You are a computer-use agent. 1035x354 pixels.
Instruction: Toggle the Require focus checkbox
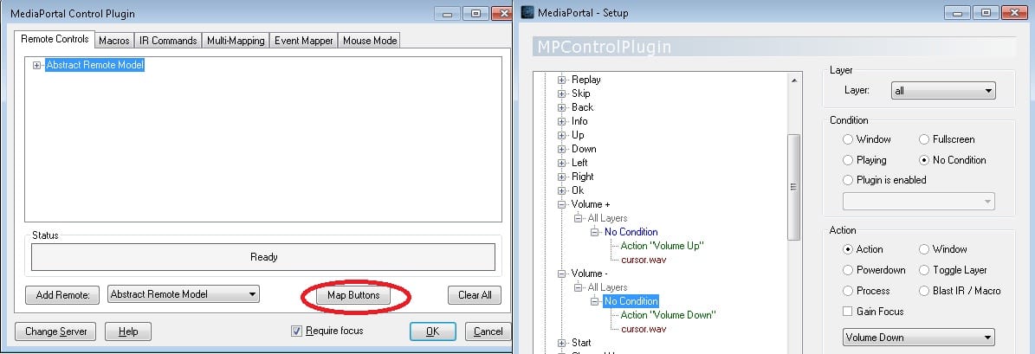click(297, 331)
